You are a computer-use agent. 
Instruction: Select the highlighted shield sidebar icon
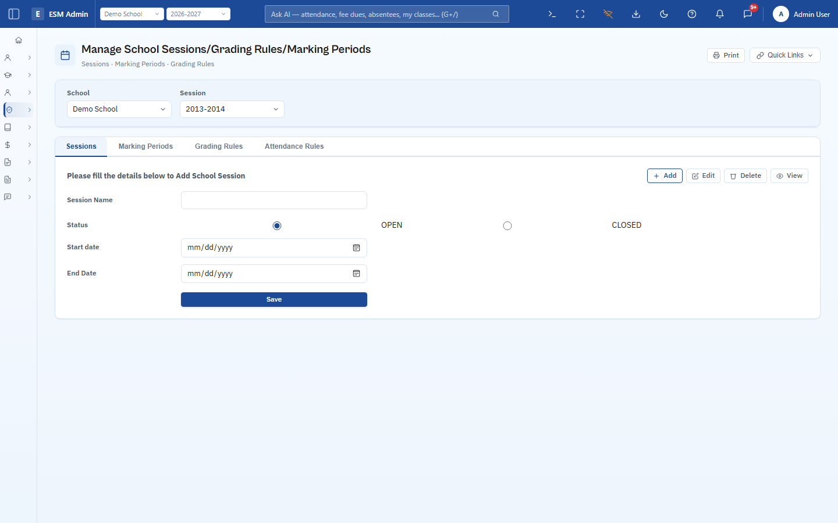[9, 110]
